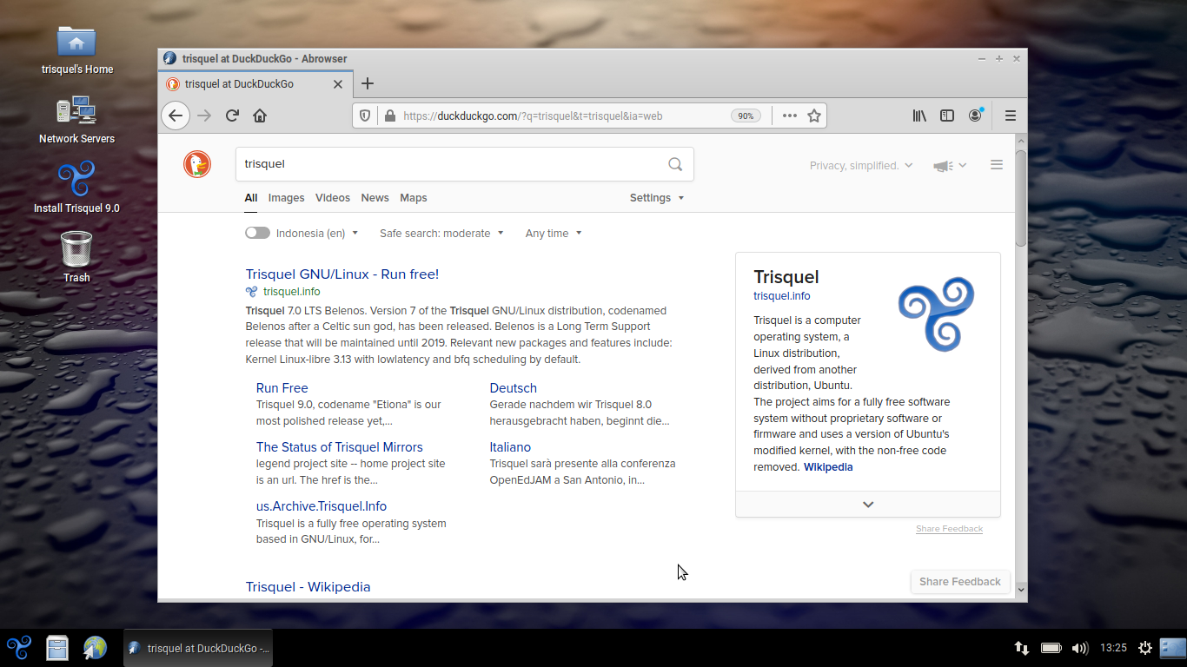The height and width of the screenshot is (667, 1187).
Task: Click the forward navigation arrow
Action: [204, 116]
